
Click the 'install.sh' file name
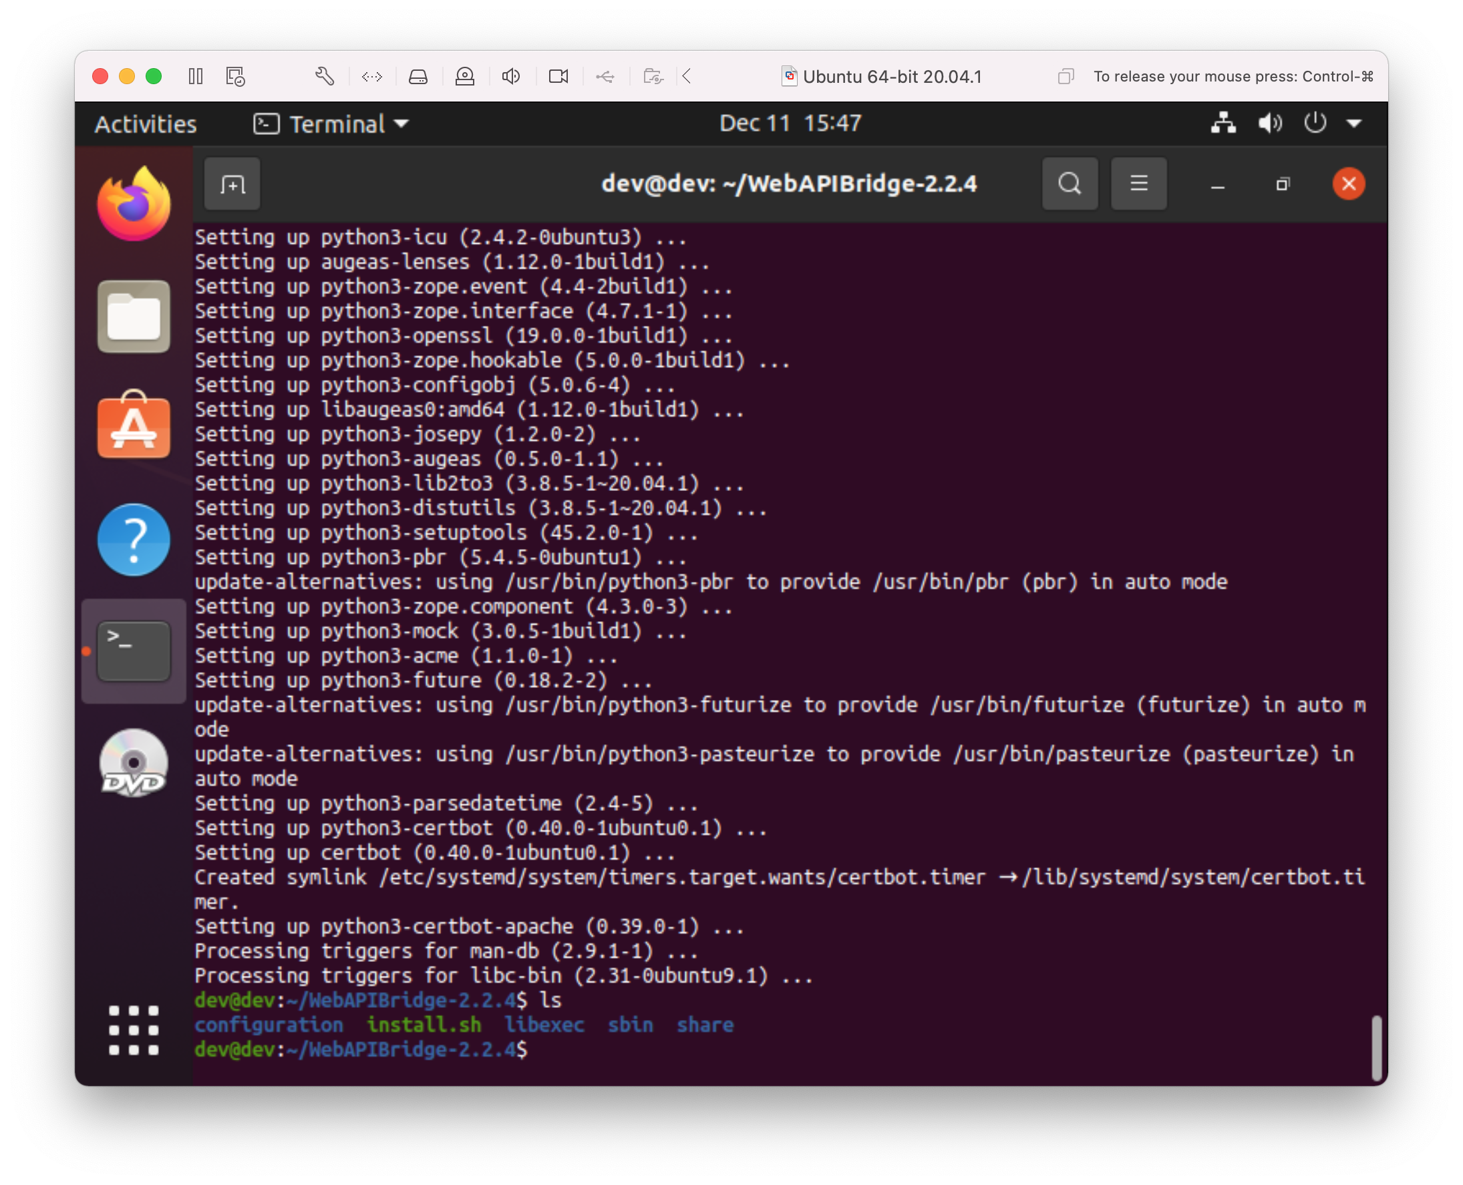424,1025
